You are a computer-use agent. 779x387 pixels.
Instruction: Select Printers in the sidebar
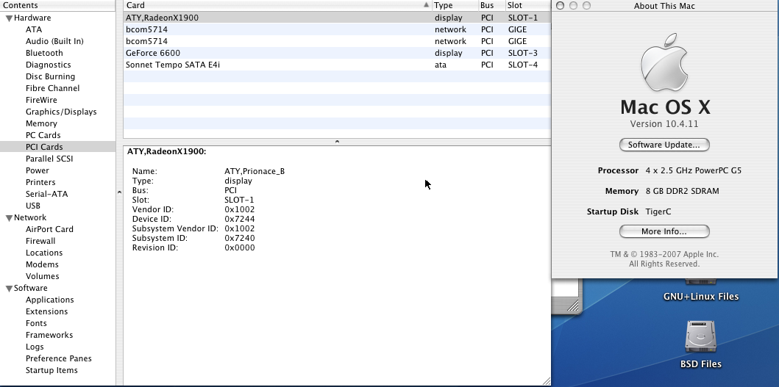(40, 182)
